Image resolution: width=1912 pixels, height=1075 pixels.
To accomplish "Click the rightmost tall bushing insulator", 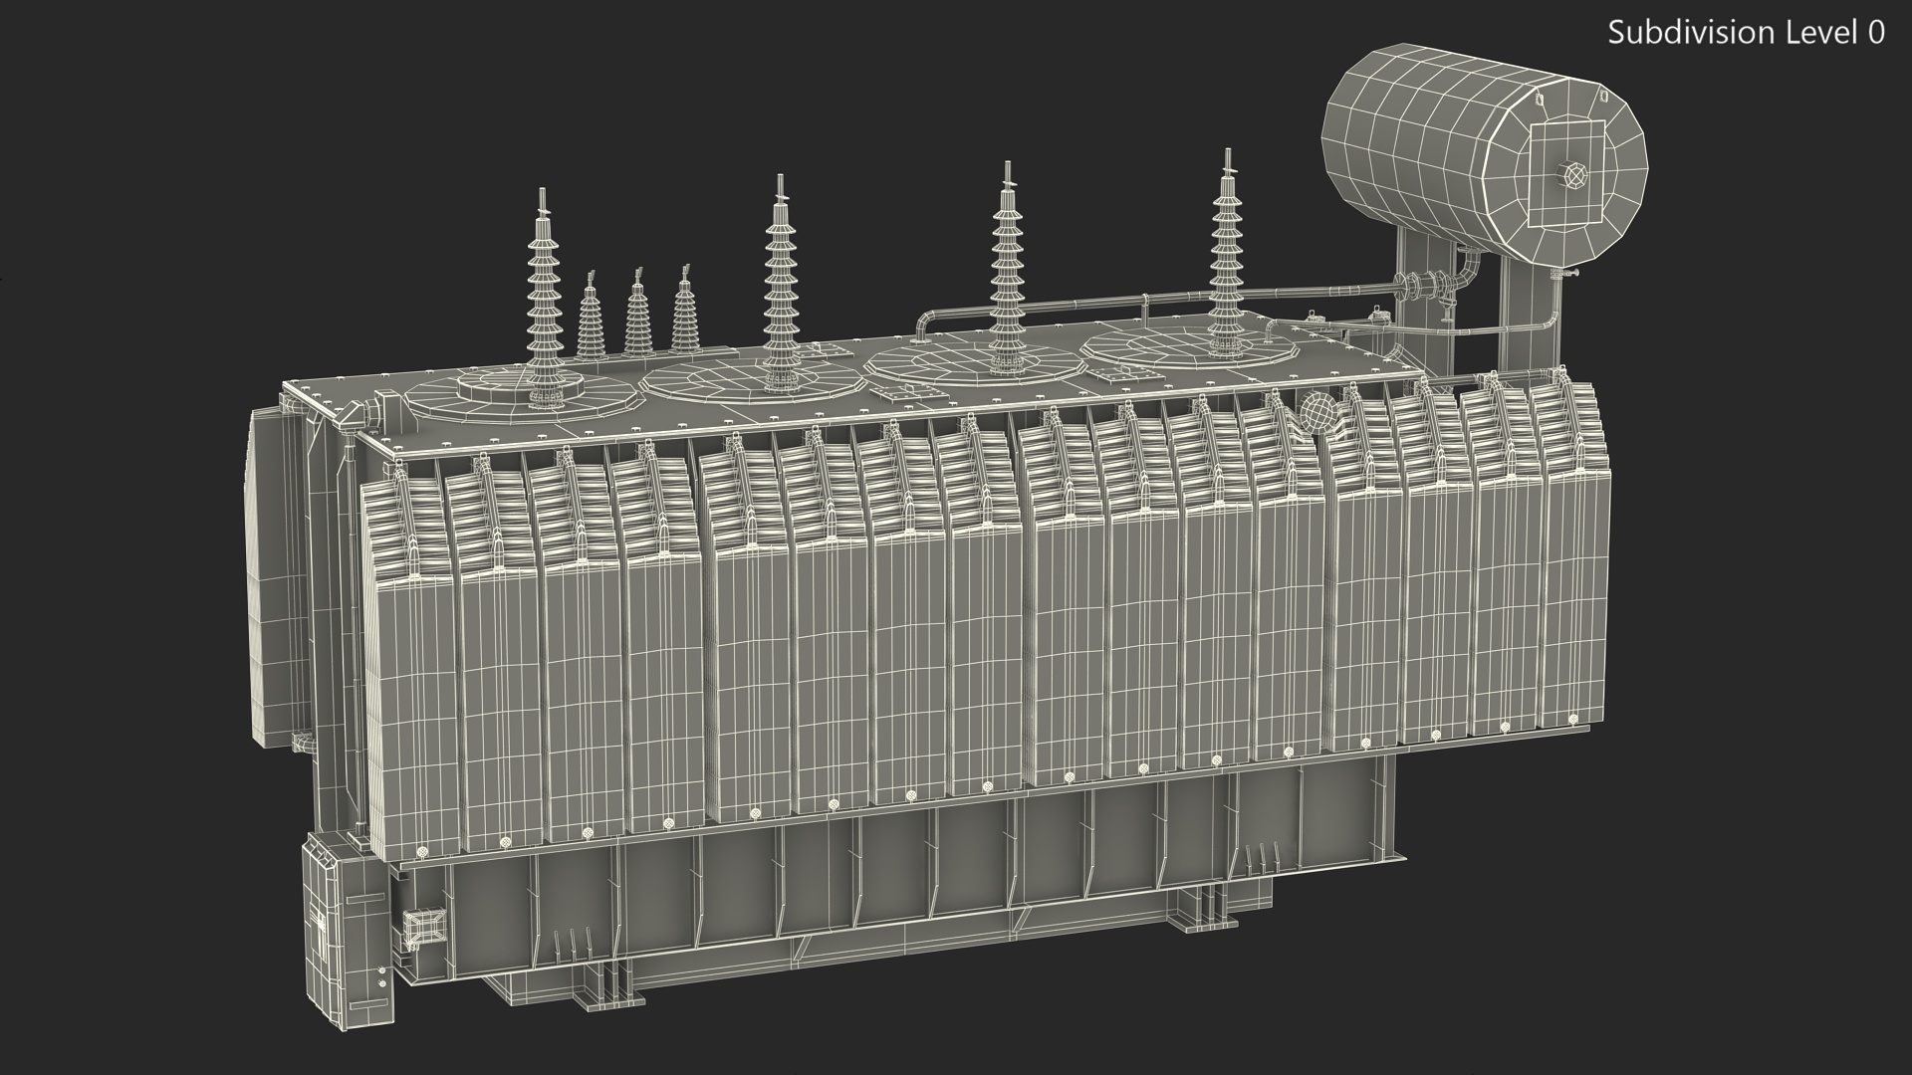I will 1227,249.
